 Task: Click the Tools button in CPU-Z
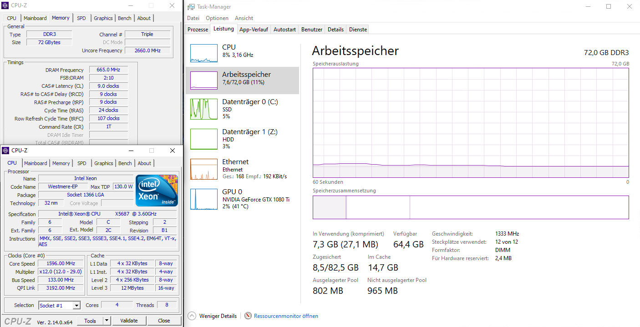90,321
